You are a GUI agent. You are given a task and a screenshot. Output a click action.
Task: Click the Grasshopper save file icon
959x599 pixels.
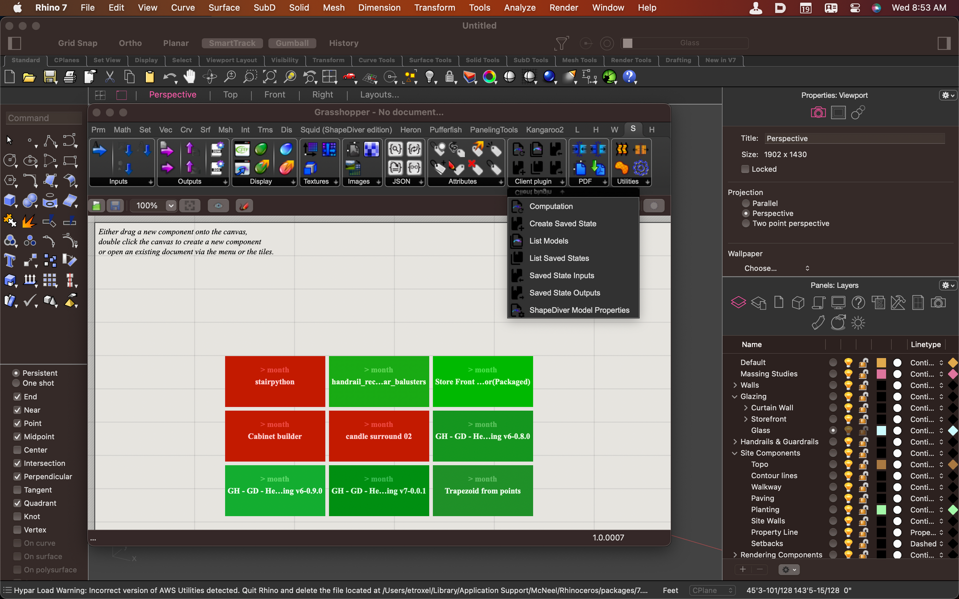tap(115, 206)
